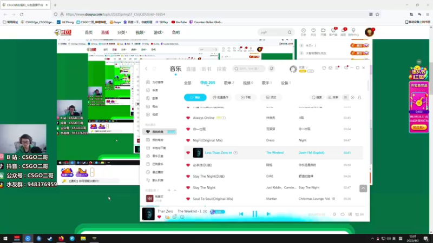Toggle heart on Stay The Night(DJ版) row

pyautogui.click(x=188, y=177)
